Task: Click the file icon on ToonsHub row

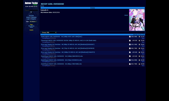Action: [130, 41]
